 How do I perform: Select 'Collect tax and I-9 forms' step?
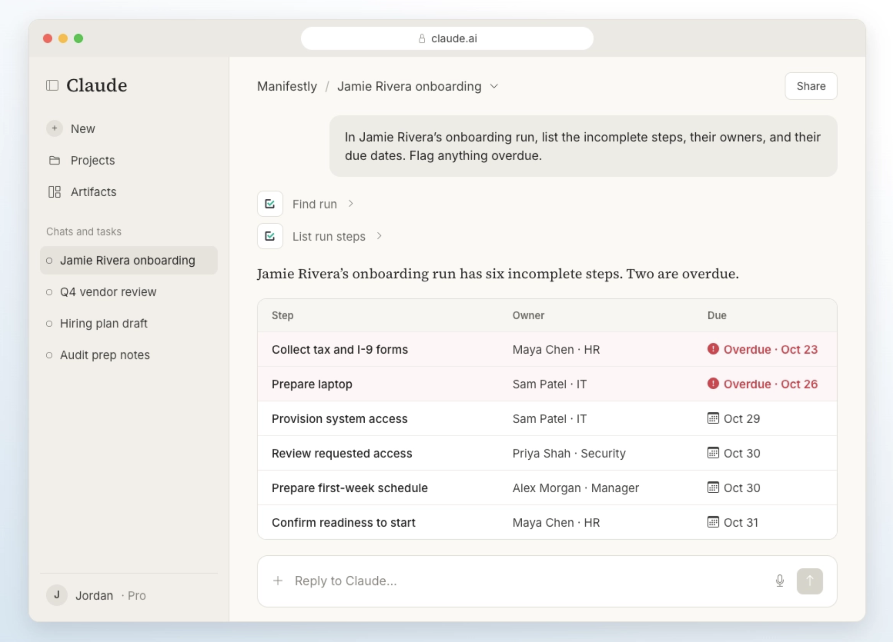(340, 350)
